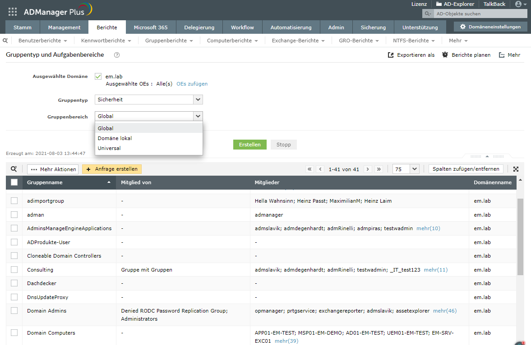Open TalkBack in the header

494,4
